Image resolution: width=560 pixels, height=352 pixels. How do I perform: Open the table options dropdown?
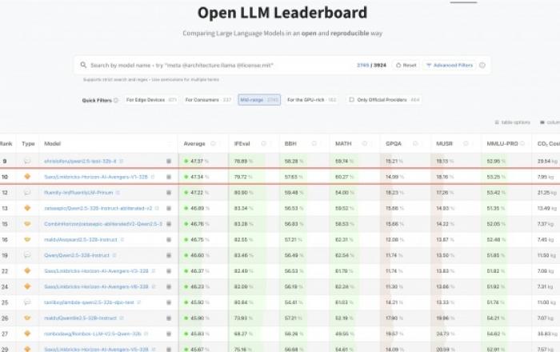point(513,122)
